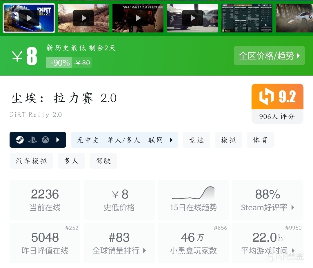This screenshot has width=313, height=268.
Task: Open the 15日在线趋势 chart card
Action: (x=193, y=200)
